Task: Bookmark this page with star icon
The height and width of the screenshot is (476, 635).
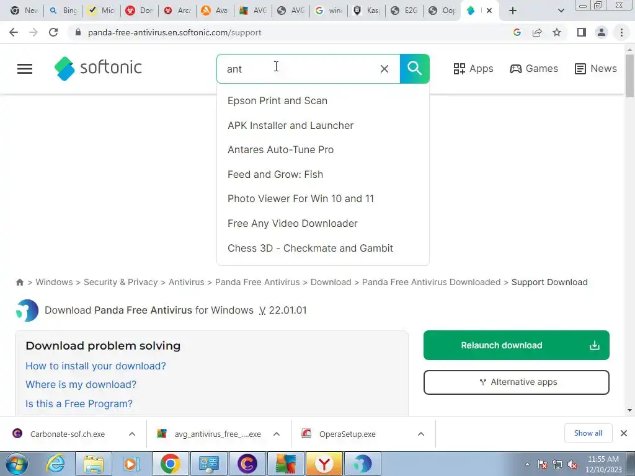Action: [x=557, y=32]
